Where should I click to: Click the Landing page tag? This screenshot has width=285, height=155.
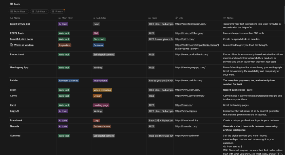coord(101,105)
